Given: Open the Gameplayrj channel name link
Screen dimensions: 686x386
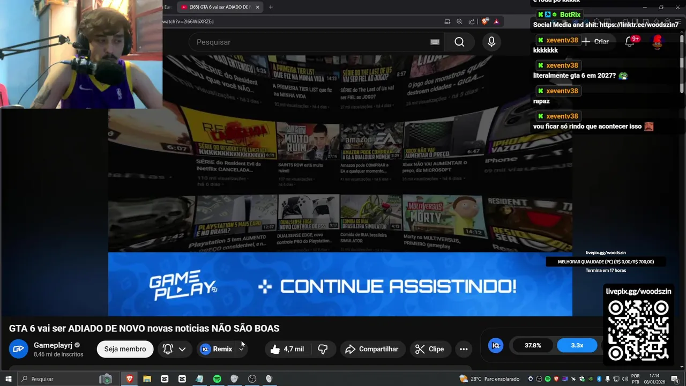Looking at the screenshot, I should click(53, 345).
